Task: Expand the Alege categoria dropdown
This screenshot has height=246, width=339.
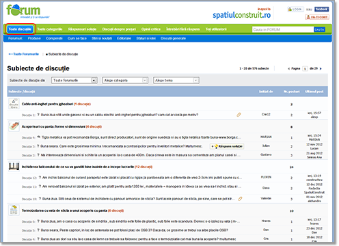Action: coord(125,80)
